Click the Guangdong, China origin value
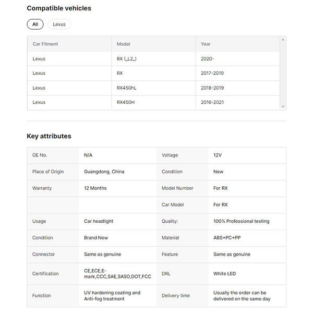This screenshot has width=313, height=313. click(x=104, y=172)
